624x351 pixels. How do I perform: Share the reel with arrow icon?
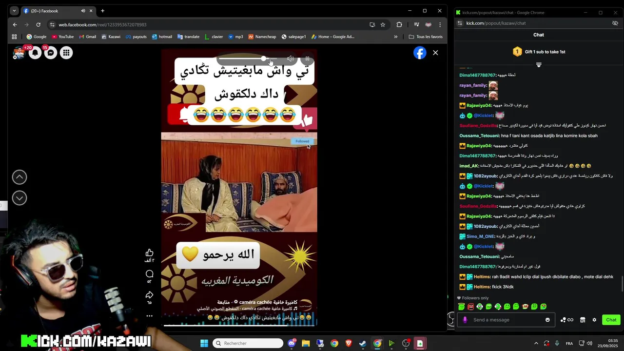click(149, 295)
